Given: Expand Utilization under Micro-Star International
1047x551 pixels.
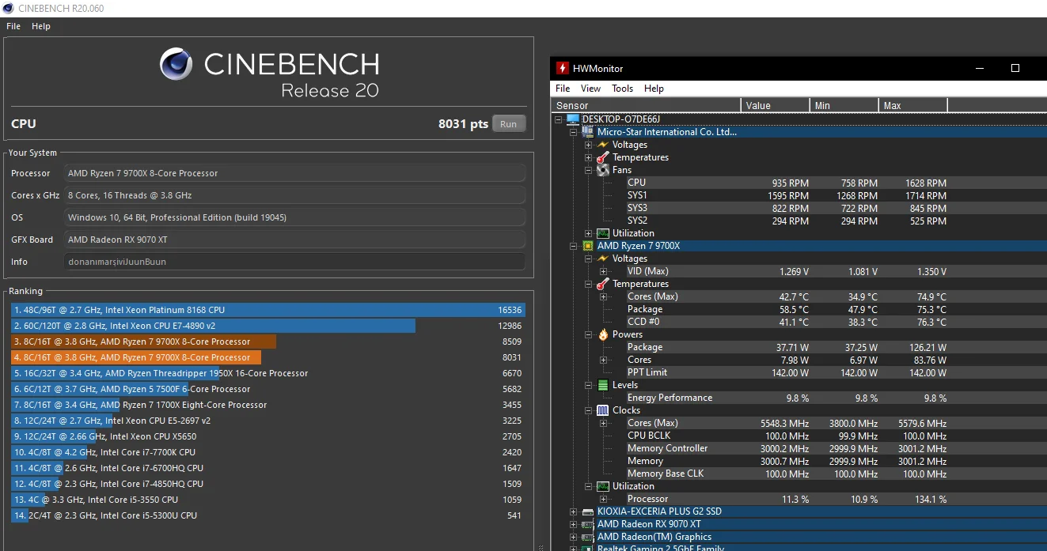Looking at the screenshot, I should point(588,233).
